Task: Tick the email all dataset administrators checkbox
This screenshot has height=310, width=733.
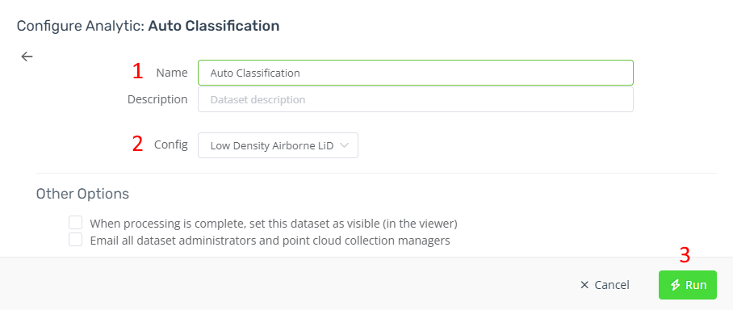Action: 76,240
